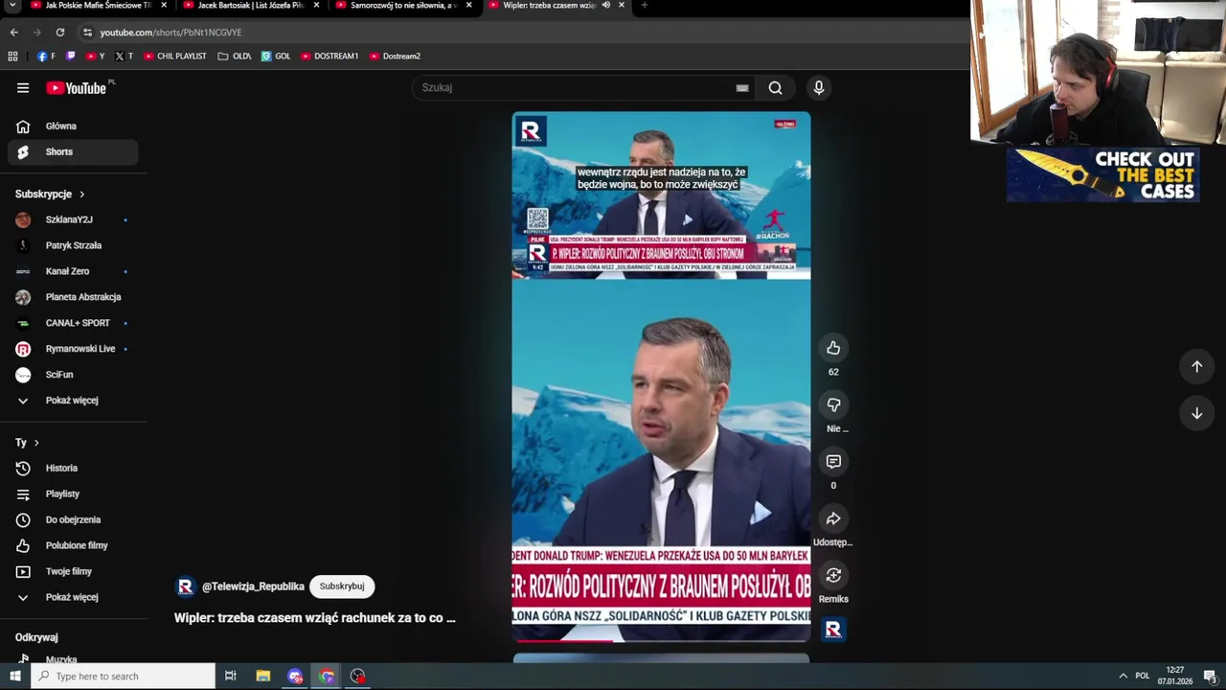Show hidden system tray icons

(1123, 676)
